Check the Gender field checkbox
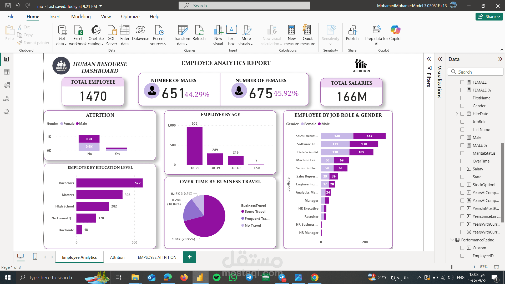 coord(462,106)
